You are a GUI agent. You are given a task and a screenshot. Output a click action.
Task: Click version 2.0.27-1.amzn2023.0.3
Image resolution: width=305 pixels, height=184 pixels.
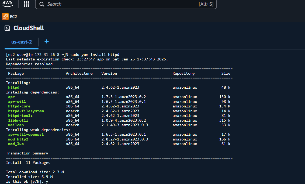(x=125, y=139)
